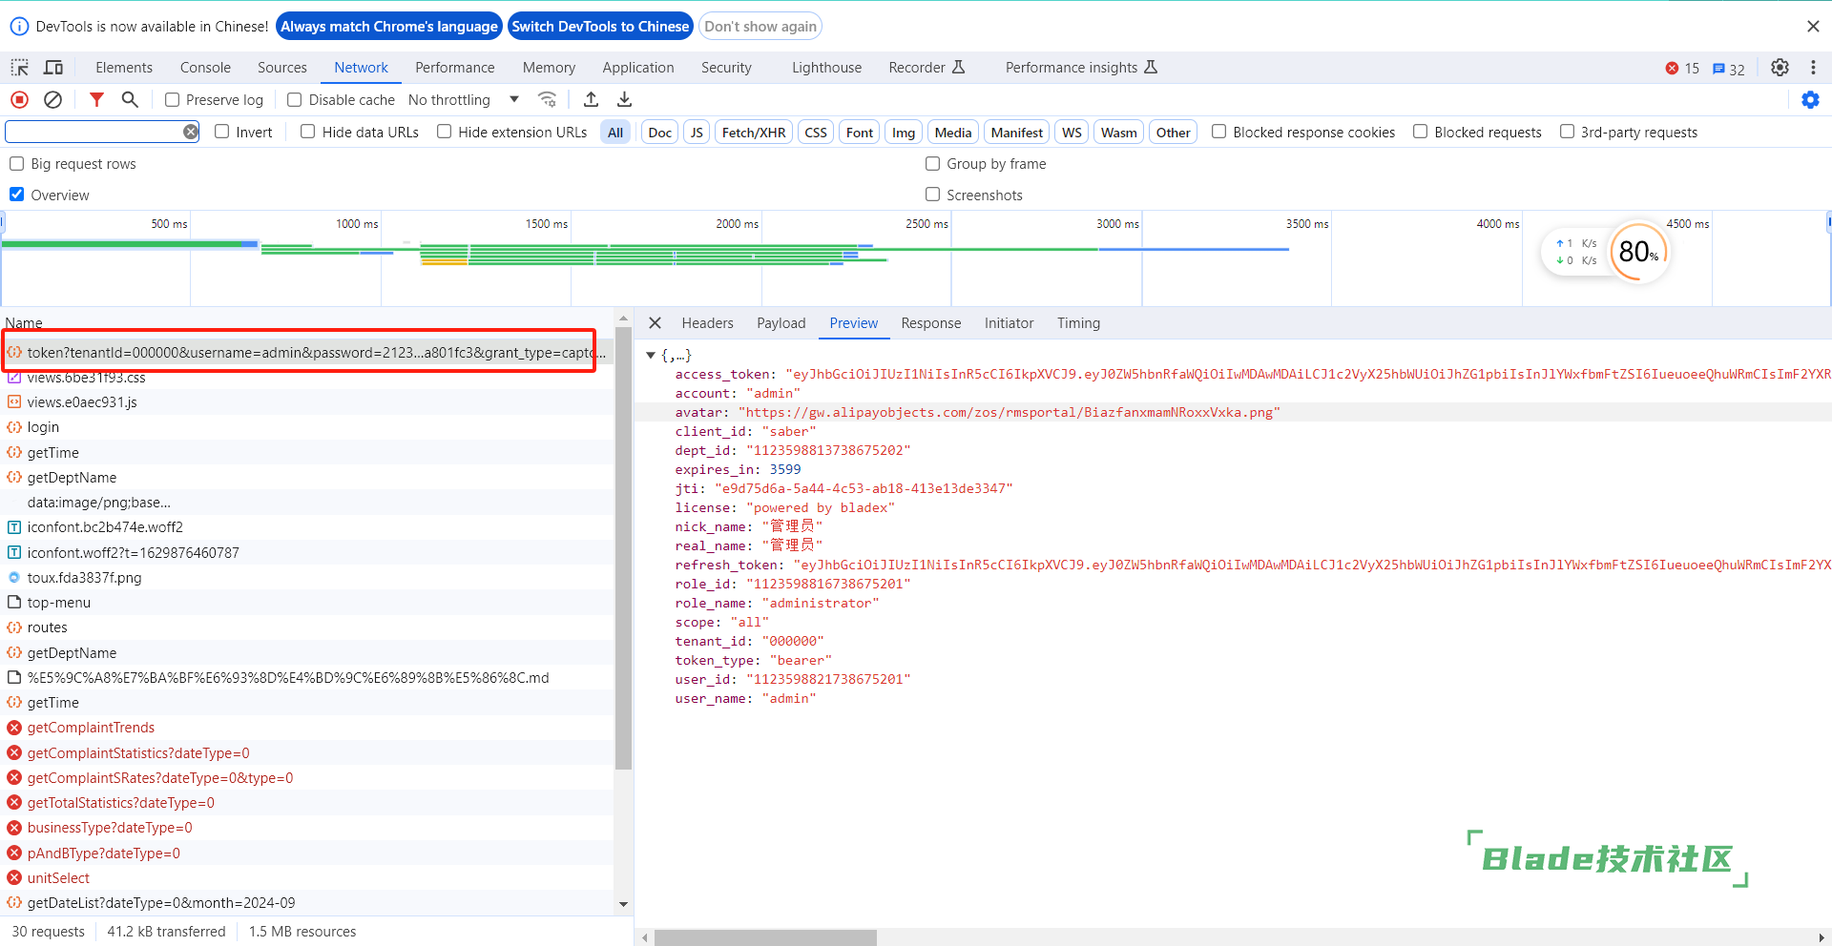
Task: Clear the filter text box
Action: [x=191, y=132]
